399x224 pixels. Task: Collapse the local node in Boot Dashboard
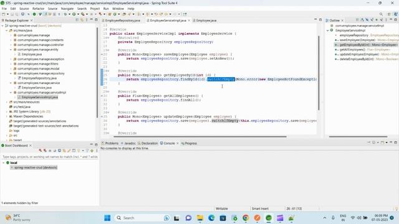pyautogui.click(x=4, y=163)
